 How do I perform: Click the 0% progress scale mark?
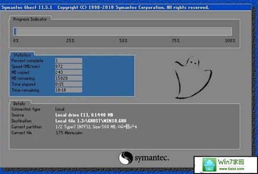pos(16,40)
